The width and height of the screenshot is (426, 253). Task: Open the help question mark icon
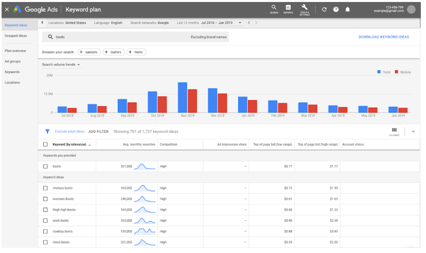[x=336, y=10]
